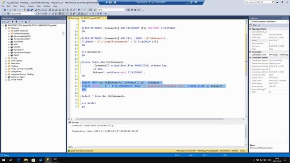
Task: Click the Quick Launch search field
Action: pos(259,2)
